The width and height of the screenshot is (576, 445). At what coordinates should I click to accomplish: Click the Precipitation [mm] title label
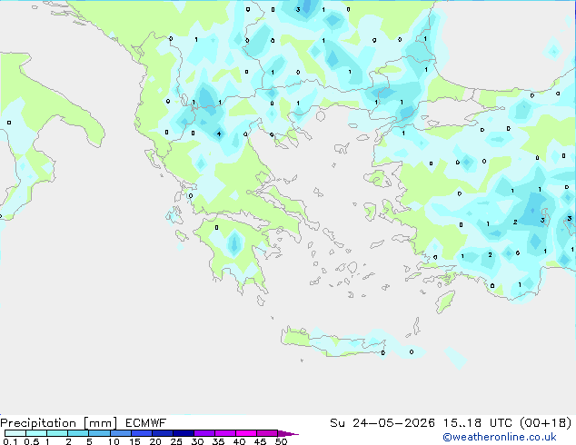click(x=58, y=423)
